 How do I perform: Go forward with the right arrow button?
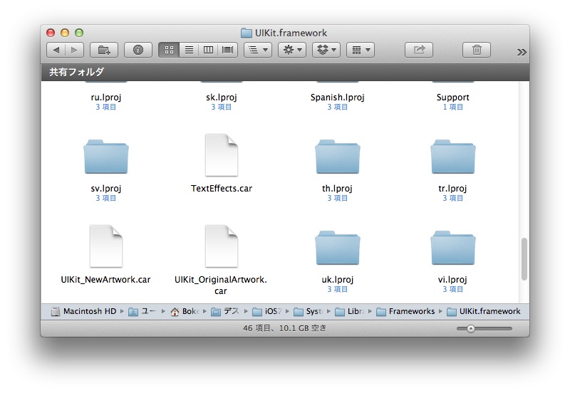tap(75, 50)
